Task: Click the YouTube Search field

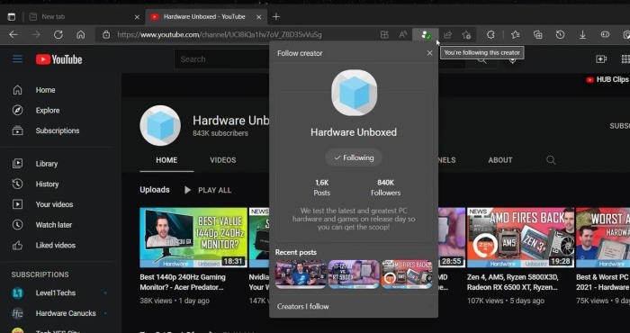Action: 221,59
